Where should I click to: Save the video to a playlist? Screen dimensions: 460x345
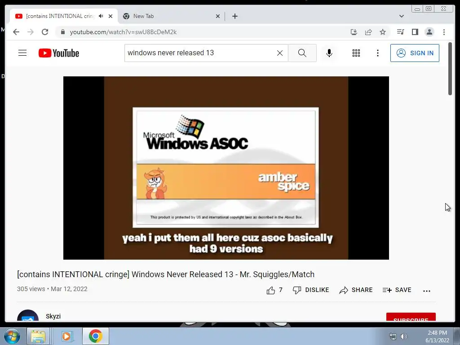click(x=397, y=290)
